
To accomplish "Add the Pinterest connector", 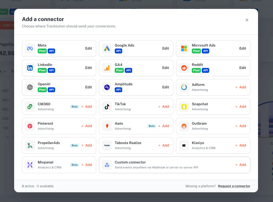I will [86, 126].
